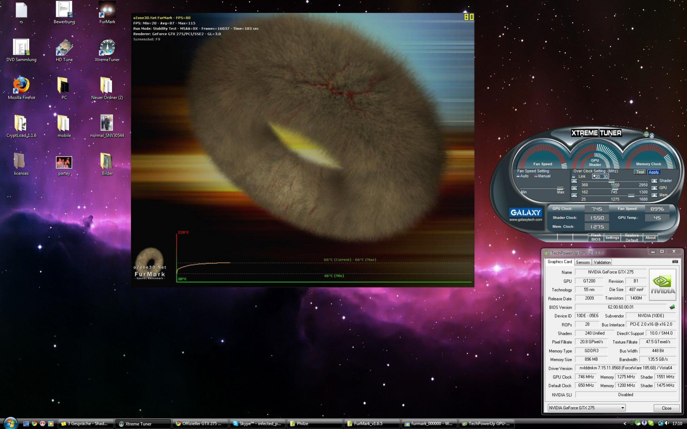Click Show Desktop quick launch icon
This screenshot has width=687, height=429.
click(x=26, y=424)
